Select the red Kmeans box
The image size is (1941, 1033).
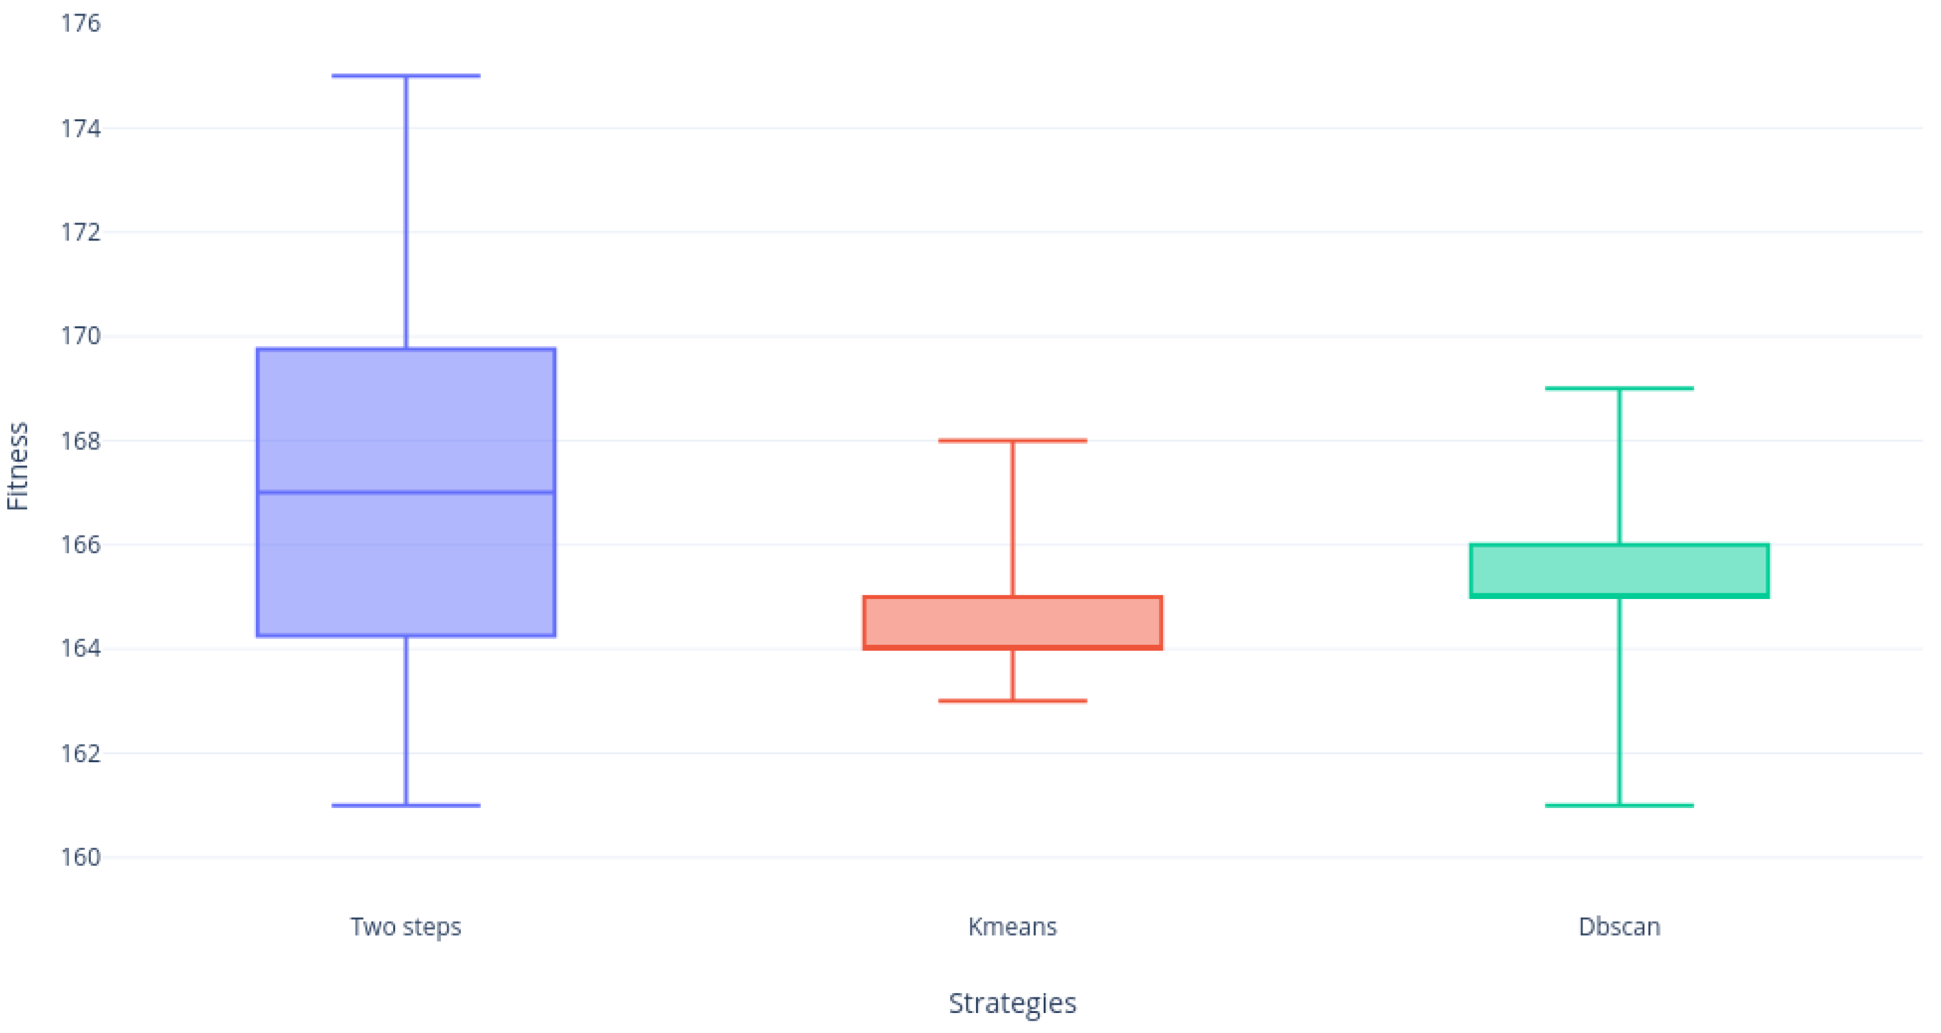click(x=1012, y=622)
